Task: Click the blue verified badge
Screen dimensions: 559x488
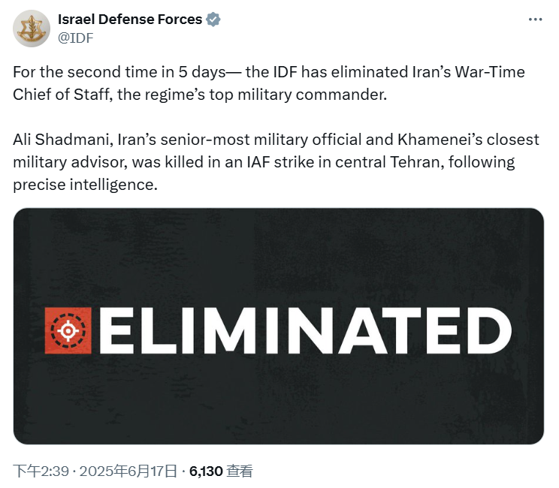Action: (x=214, y=20)
